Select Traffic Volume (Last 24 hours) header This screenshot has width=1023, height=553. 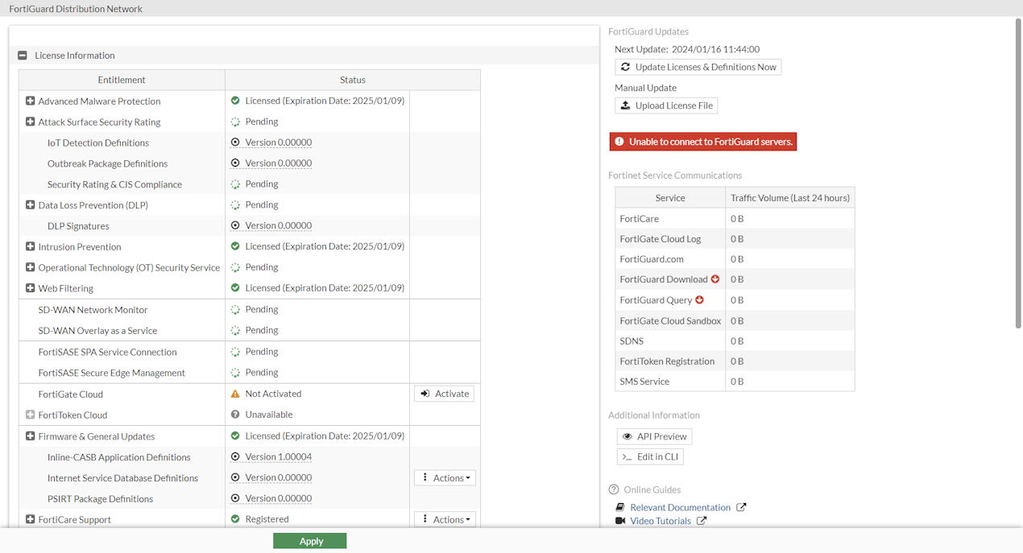click(790, 197)
